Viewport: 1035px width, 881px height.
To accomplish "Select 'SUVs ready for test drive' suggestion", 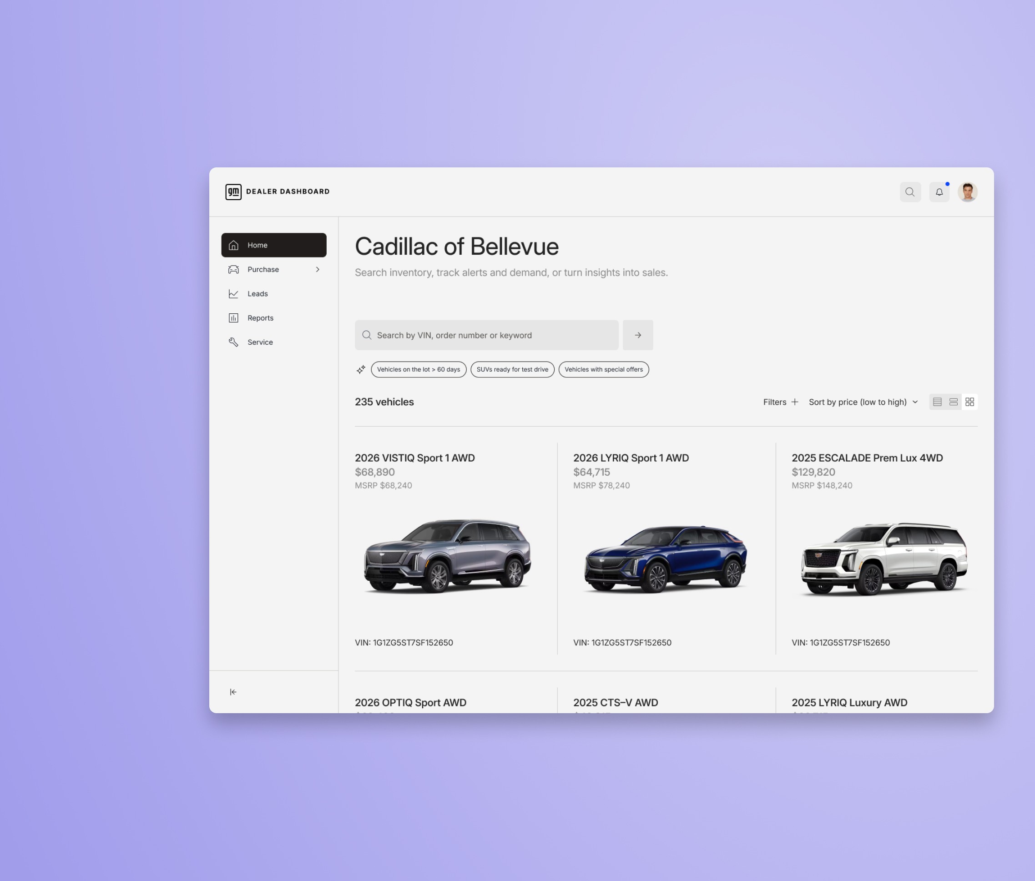I will click(x=512, y=370).
